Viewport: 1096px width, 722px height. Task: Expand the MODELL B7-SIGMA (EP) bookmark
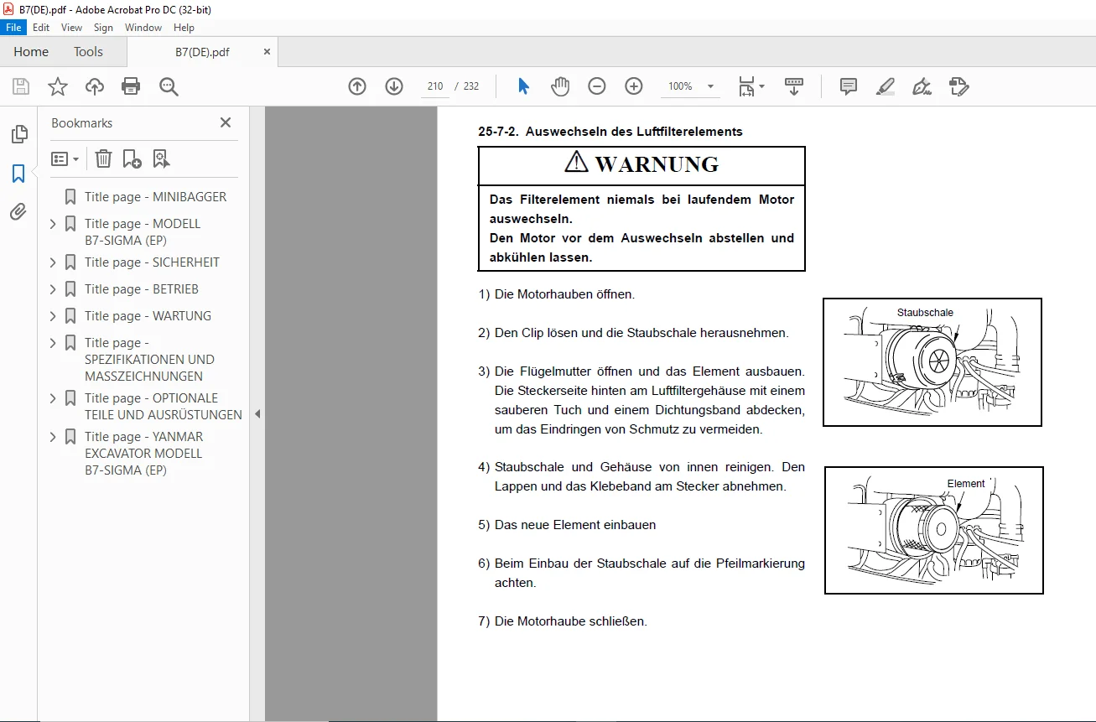tap(53, 224)
